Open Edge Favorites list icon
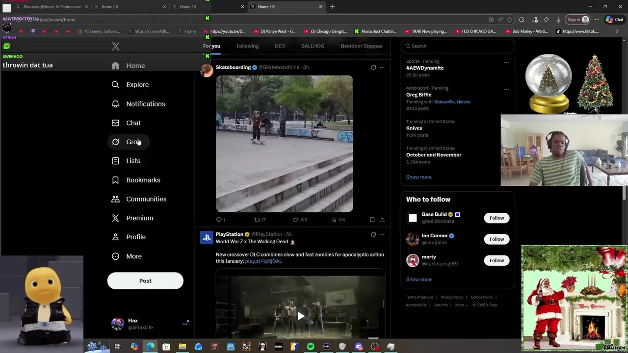Image resolution: width=628 pixels, height=353 pixels. (x=546, y=20)
